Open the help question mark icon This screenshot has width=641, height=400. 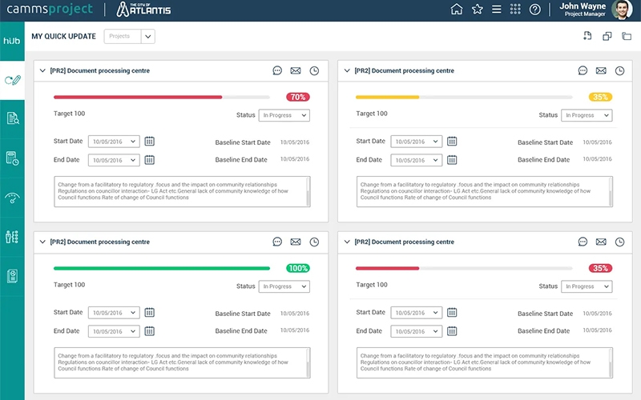535,10
